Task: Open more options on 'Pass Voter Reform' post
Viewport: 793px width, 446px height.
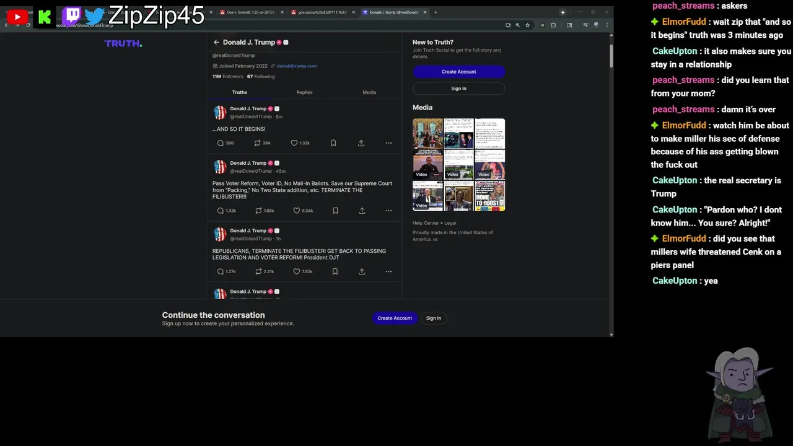Action: pos(388,211)
